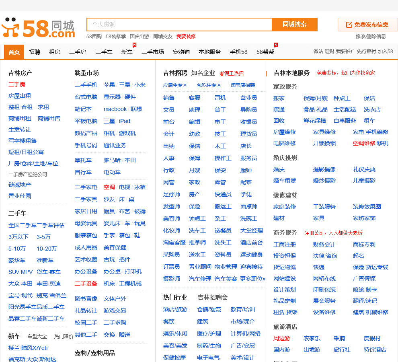Open 销售 job category

tap(169, 98)
